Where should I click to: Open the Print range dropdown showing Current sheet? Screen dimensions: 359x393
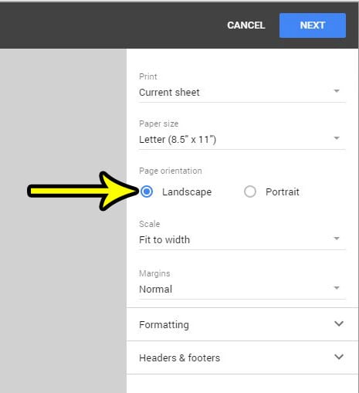(x=242, y=93)
